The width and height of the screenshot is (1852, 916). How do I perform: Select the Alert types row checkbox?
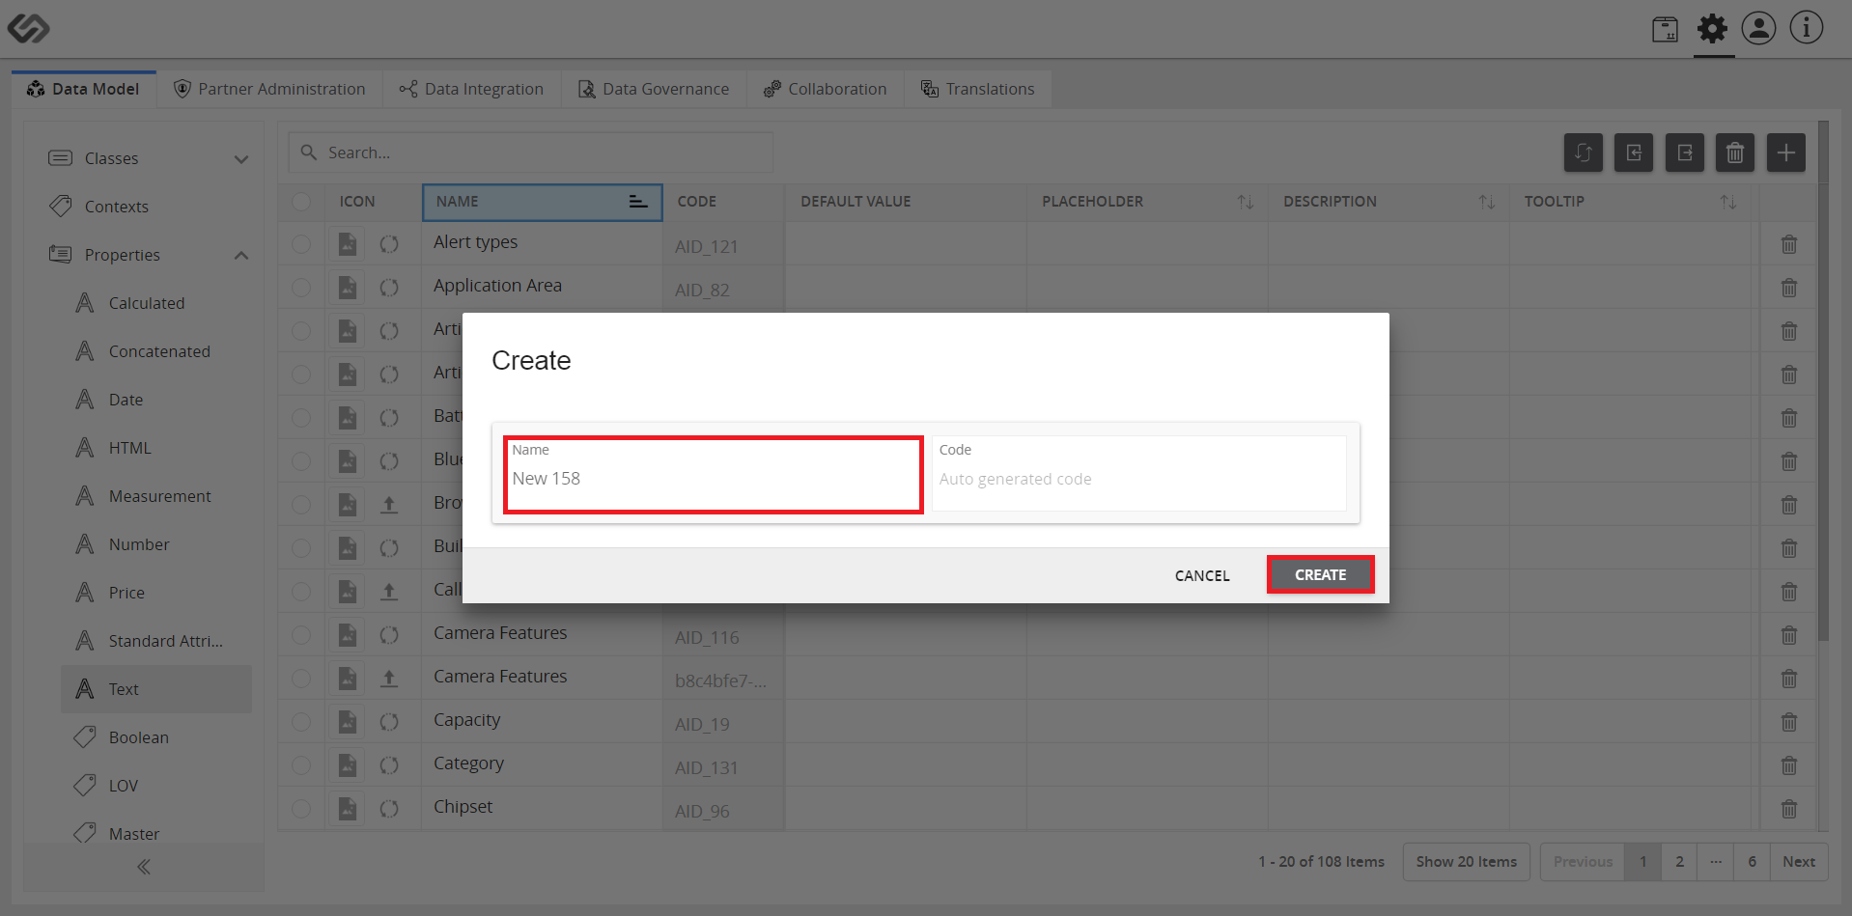[301, 244]
